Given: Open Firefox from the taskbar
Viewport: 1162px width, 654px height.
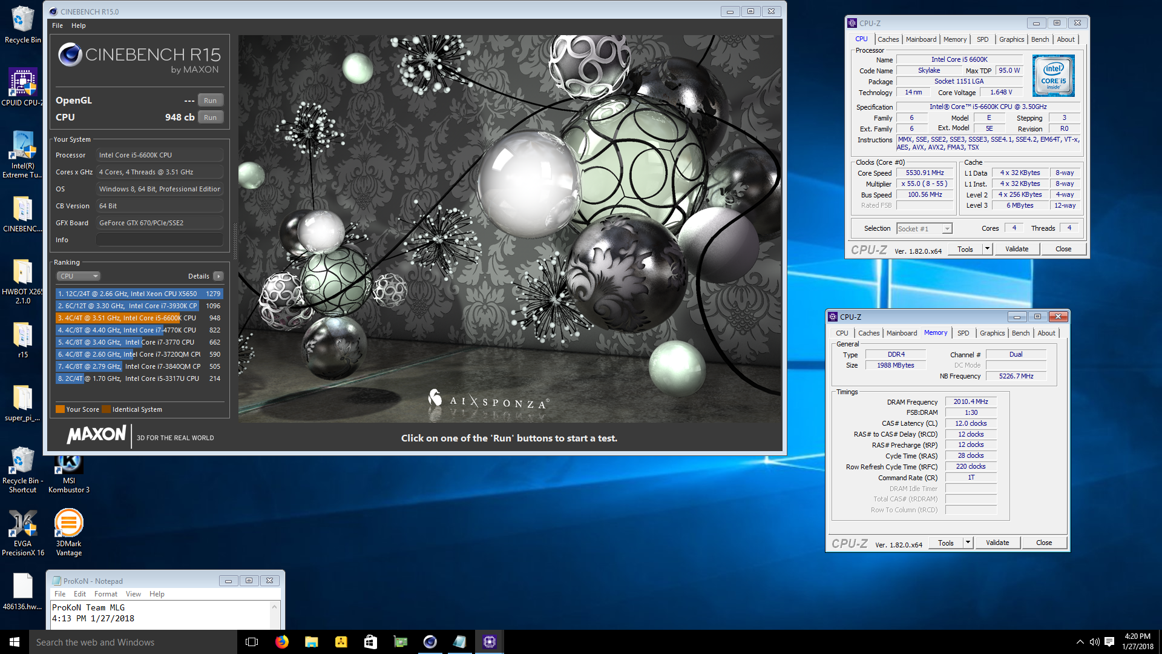Looking at the screenshot, I should pos(281,642).
